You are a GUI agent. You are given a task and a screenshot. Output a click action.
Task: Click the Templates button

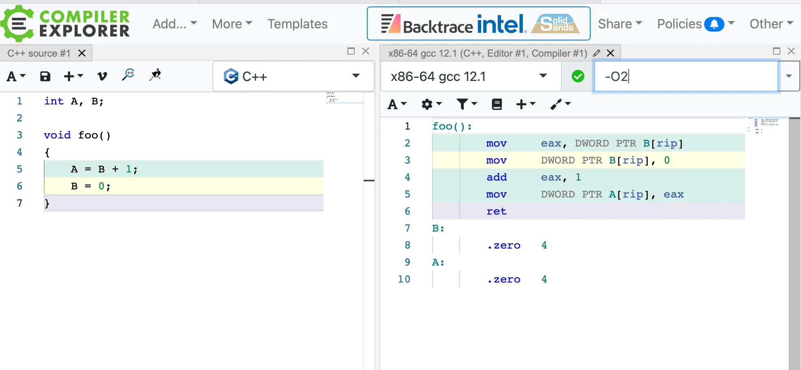(x=297, y=24)
